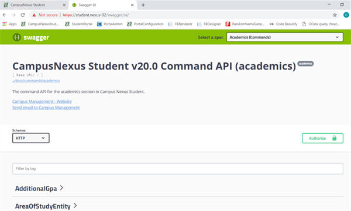This screenshot has width=351, height=211.
Task: Minimize the browser window
Action: [x=329, y=5]
